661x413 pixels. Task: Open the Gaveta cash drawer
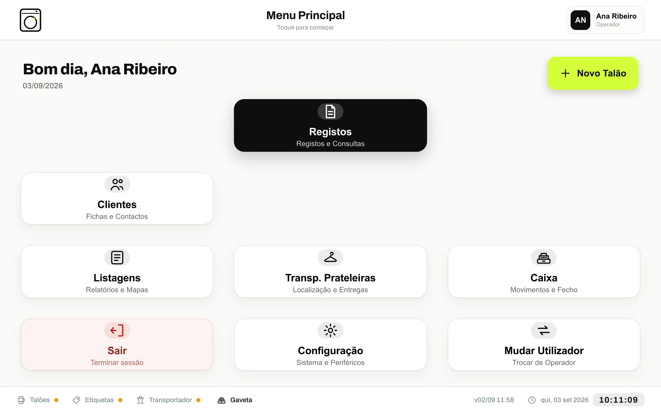coord(235,400)
